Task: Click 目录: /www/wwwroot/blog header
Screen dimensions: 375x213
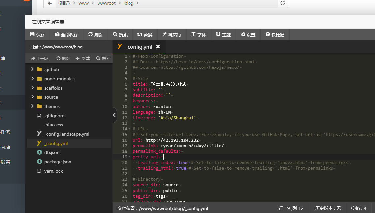Action: click(x=56, y=47)
